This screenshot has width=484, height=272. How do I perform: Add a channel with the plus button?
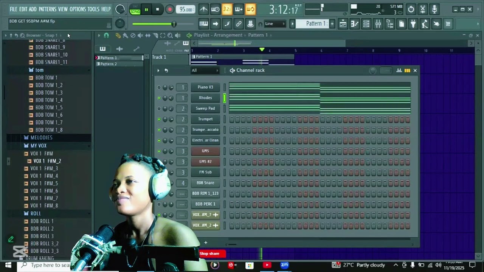point(206,243)
